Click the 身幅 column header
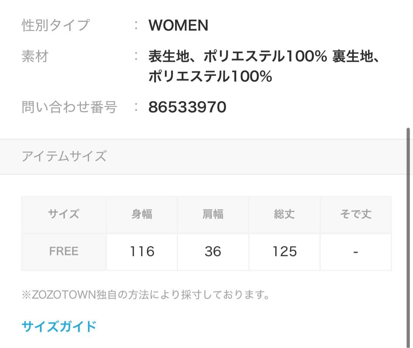 (x=142, y=214)
